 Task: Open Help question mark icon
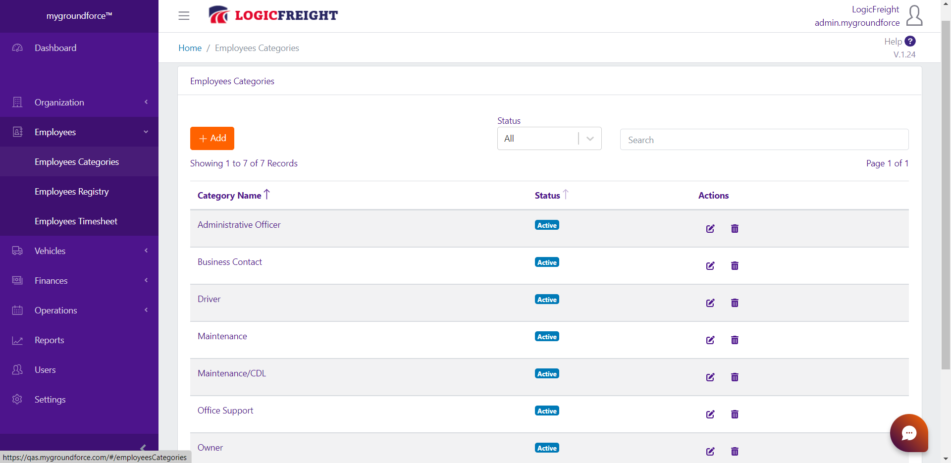click(x=910, y=41)
